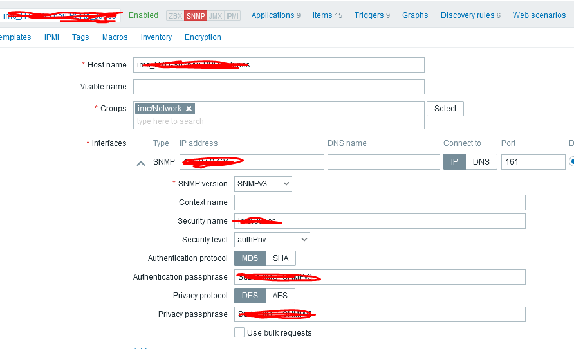Click the SNMP availability badge
The width and height of the screenshot is (574, 349).
[x=196, y=15]
